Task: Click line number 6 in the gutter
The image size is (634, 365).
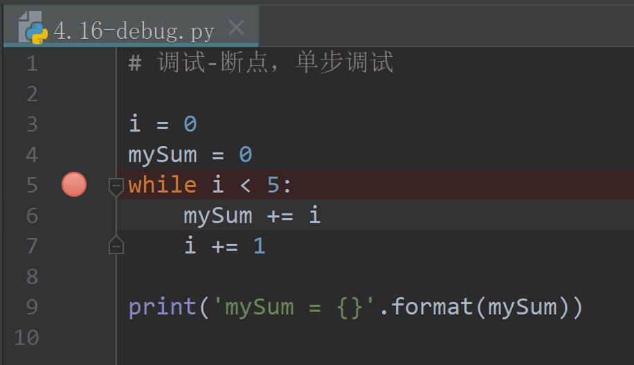Action: click(32, 215)
